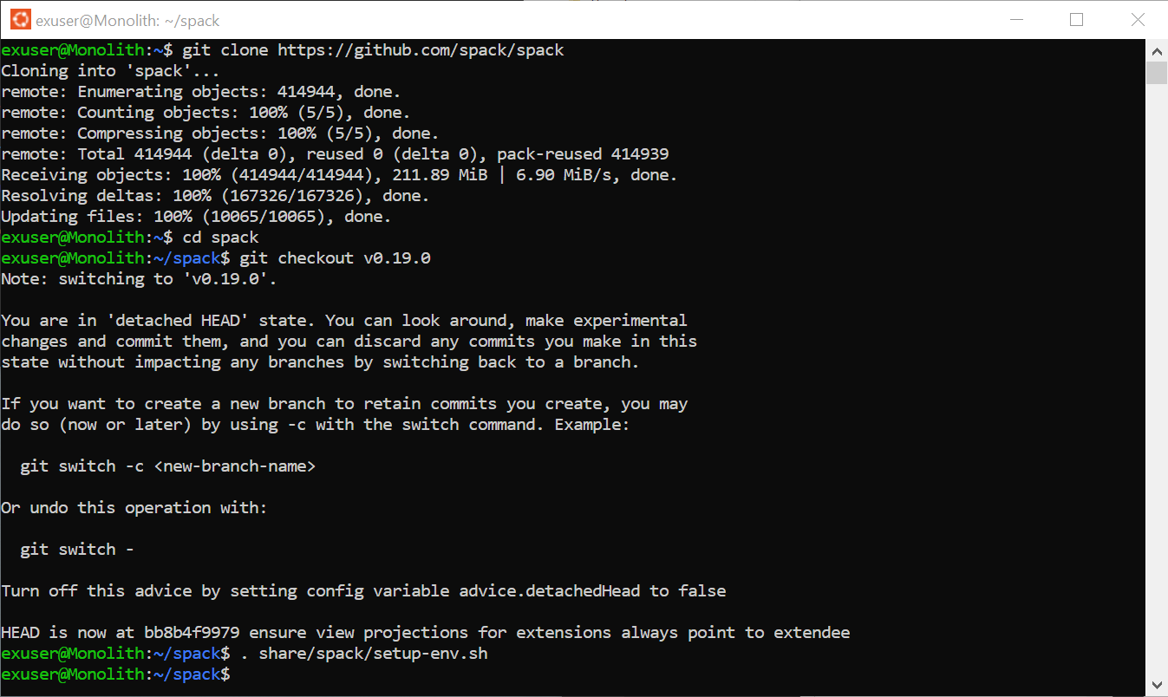Click the 'Updating files: 100% (10065/10065)' line
Viewport: 1168px width, 697px height.
click(x=196, y=217)
